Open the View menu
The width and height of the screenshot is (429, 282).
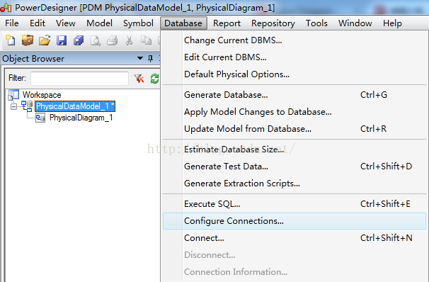[66, 23]
